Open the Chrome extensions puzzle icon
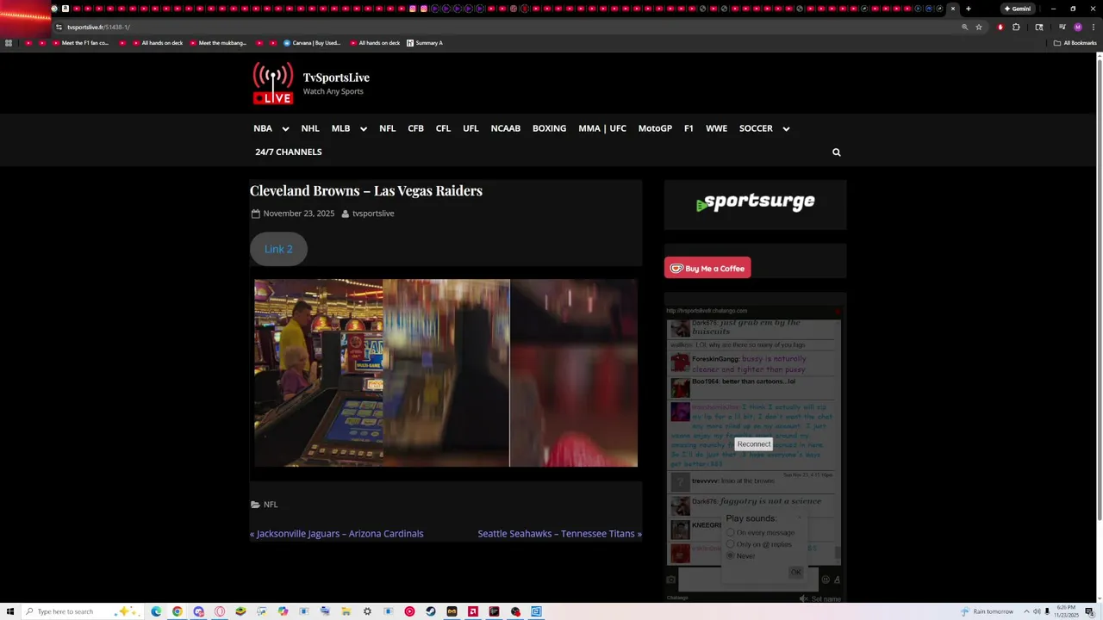Viewport: 1103px width, 620px height. [x=1016, y=27]
